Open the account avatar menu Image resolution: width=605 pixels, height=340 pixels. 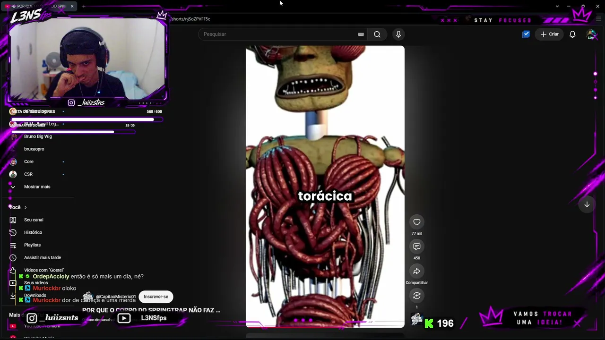tap(591, 34)
